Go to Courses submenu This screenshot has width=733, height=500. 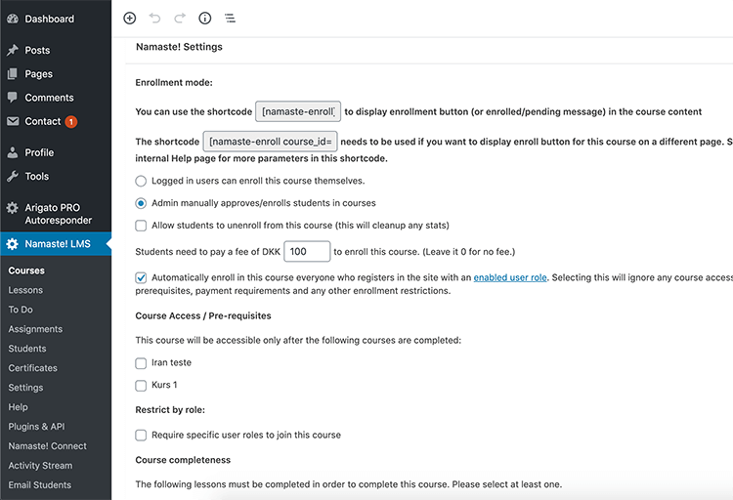pyautogui.click(x=26, y=271)
